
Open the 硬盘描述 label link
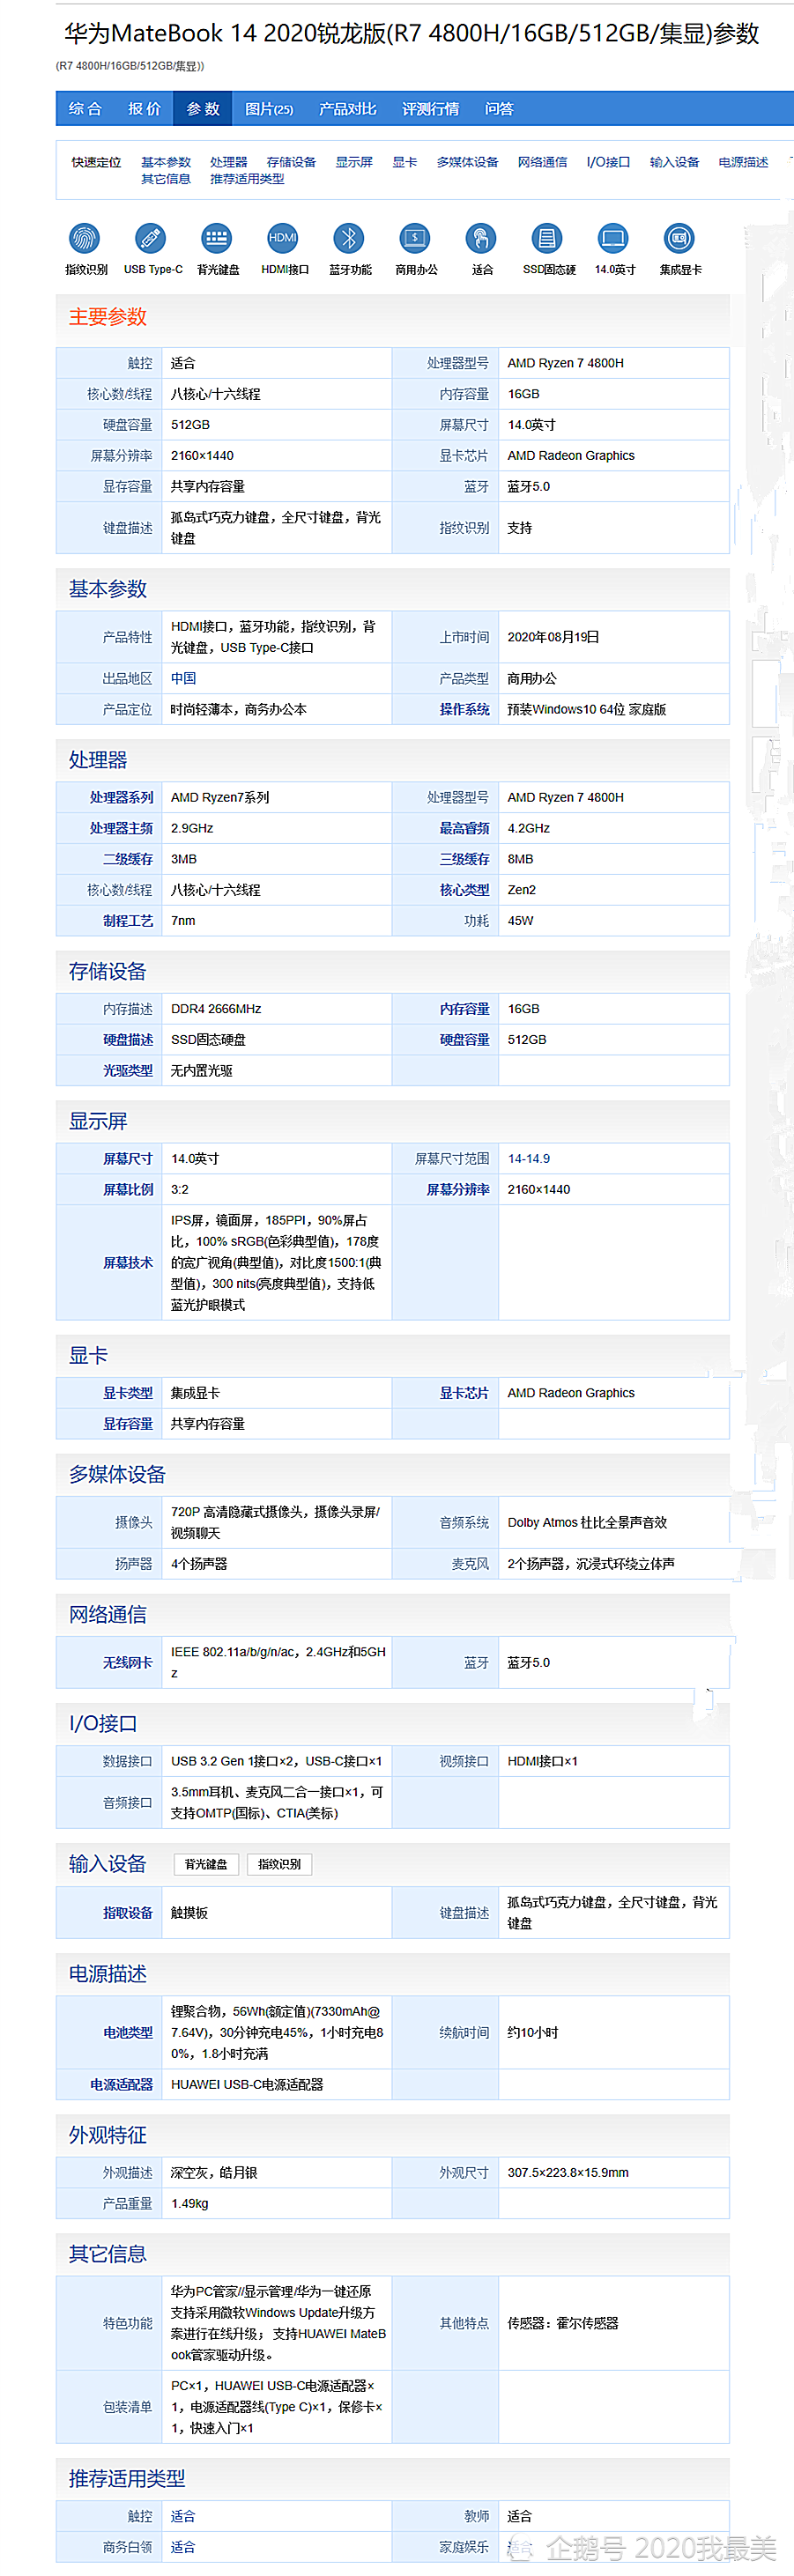(x=128, y=1040)
